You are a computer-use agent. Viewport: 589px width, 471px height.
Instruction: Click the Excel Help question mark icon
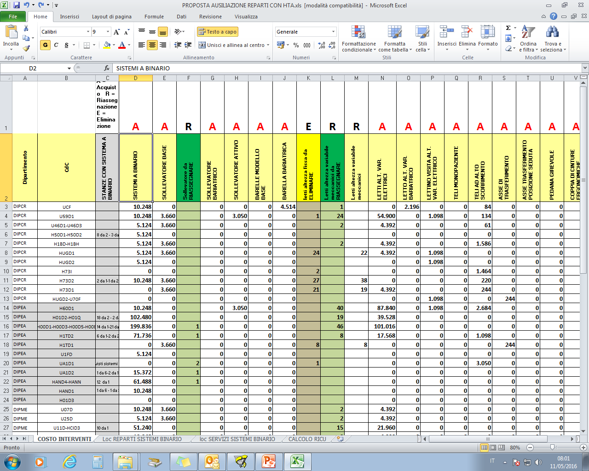[x=554, y=16]
